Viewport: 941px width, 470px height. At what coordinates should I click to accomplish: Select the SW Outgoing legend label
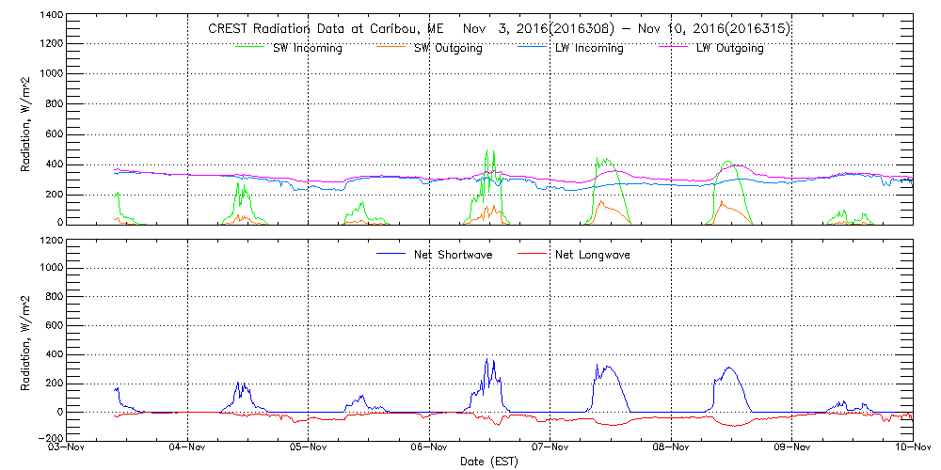click(x=448, y=49)
